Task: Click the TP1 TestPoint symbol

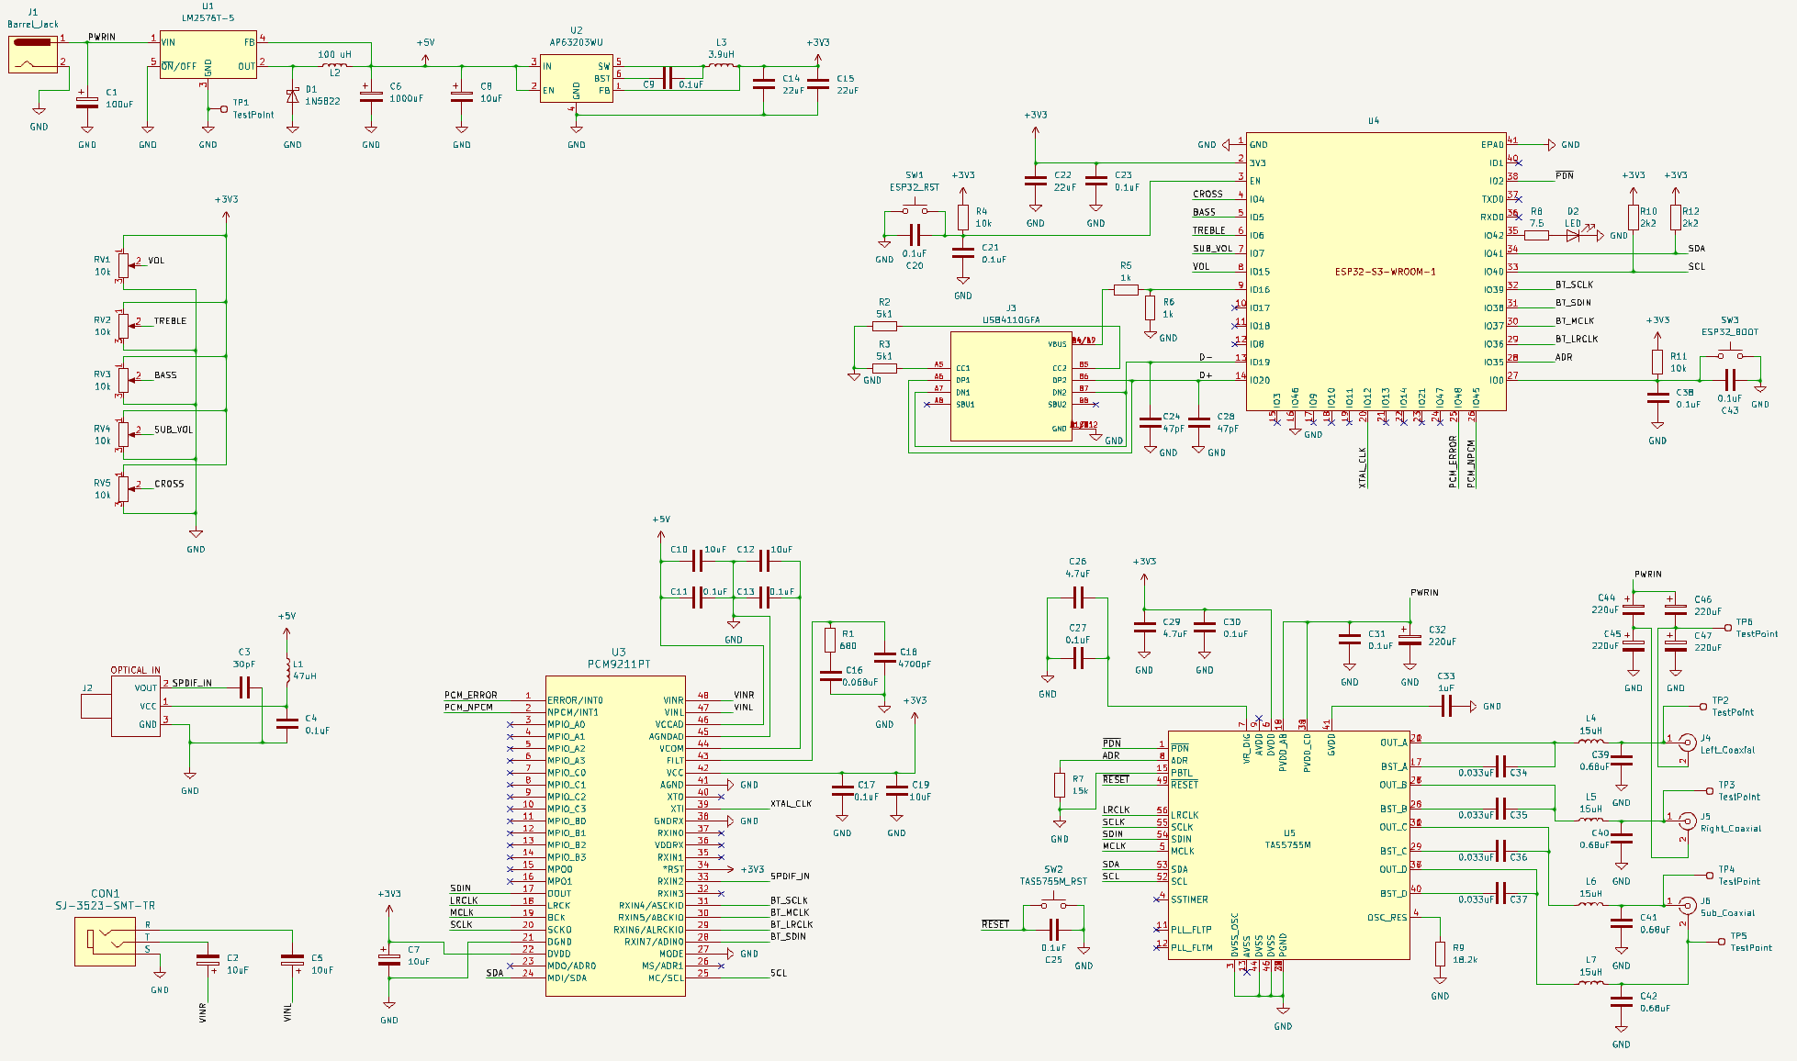Action: (x=223, y=108)
